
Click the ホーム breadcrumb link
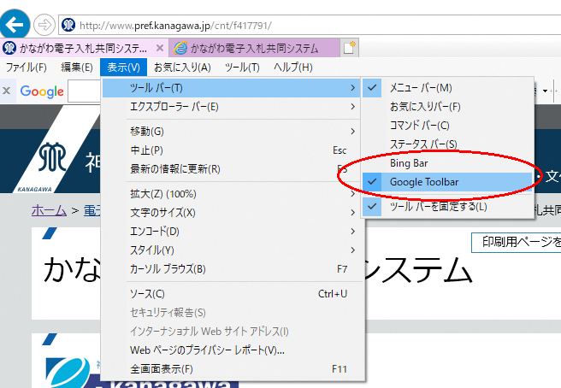(49, 210)
